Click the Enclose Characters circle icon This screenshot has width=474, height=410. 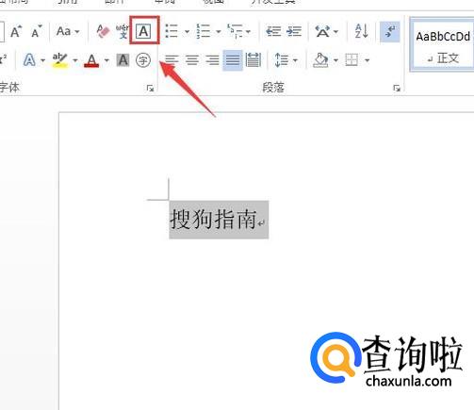pos(143,60)
